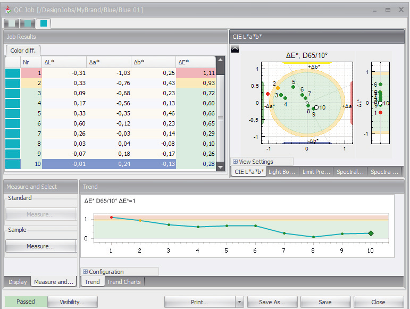Click the Job Results scrollbar thumb
The height and width of the screenshot is (309, 410).
click(221, 118)
